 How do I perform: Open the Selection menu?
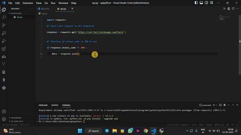pyautogui.click(x=28, y=3)
